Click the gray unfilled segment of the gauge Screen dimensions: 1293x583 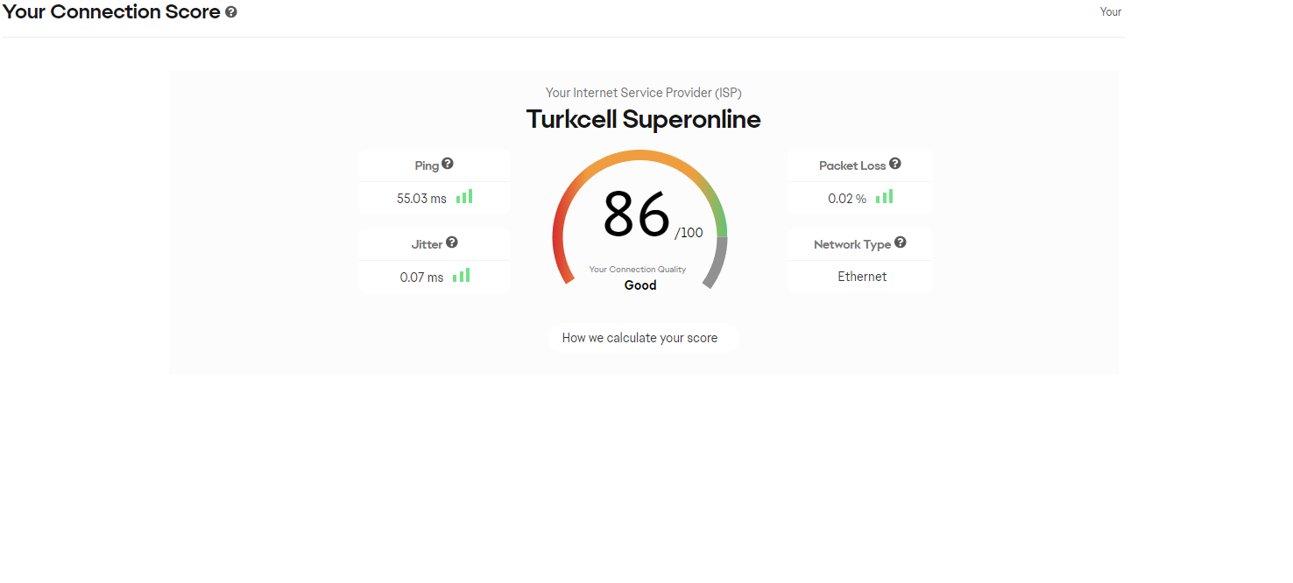pos(718,263)
